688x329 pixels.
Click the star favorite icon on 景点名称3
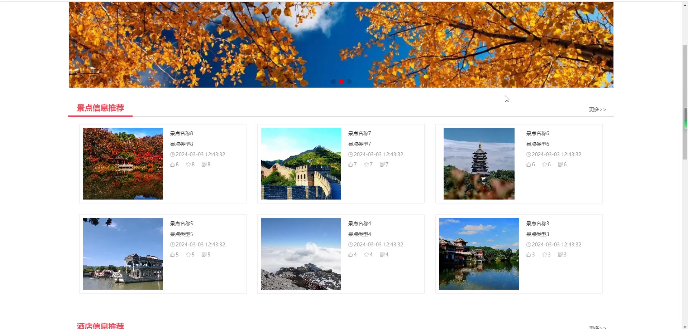(544, 255)
